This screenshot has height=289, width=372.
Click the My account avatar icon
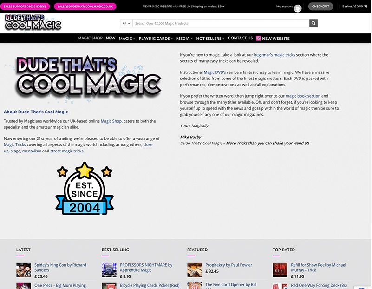(x=298, y=8)
